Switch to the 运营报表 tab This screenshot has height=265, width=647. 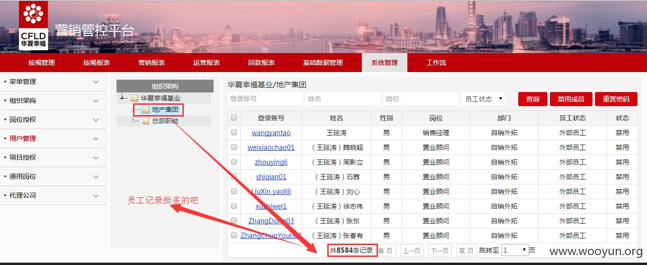click(x=207, y=63)
